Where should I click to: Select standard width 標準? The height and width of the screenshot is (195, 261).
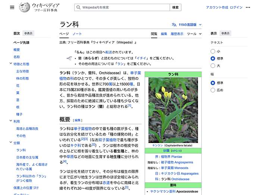coord(213,83)
